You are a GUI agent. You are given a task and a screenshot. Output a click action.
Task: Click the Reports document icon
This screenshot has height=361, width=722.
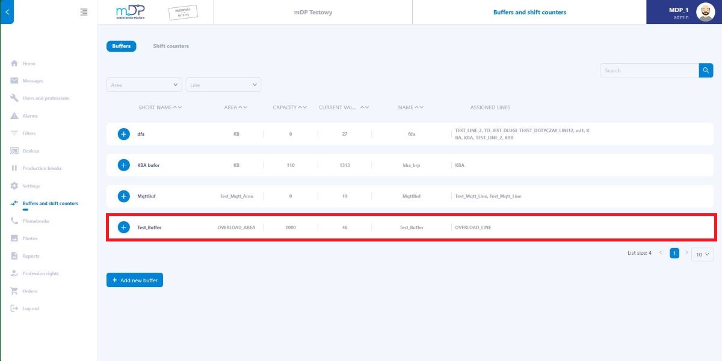[14, 256]
